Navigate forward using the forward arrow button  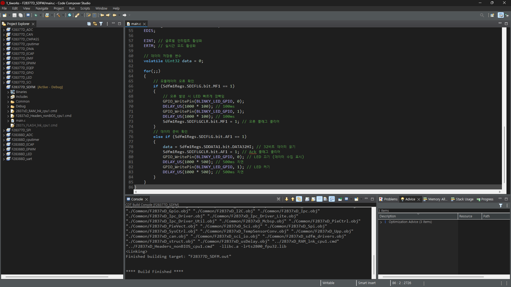click(x=125, y=15)
